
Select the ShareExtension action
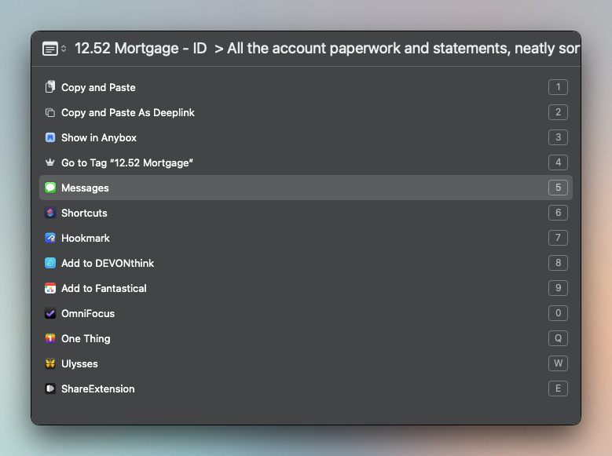tap(97, 389)
